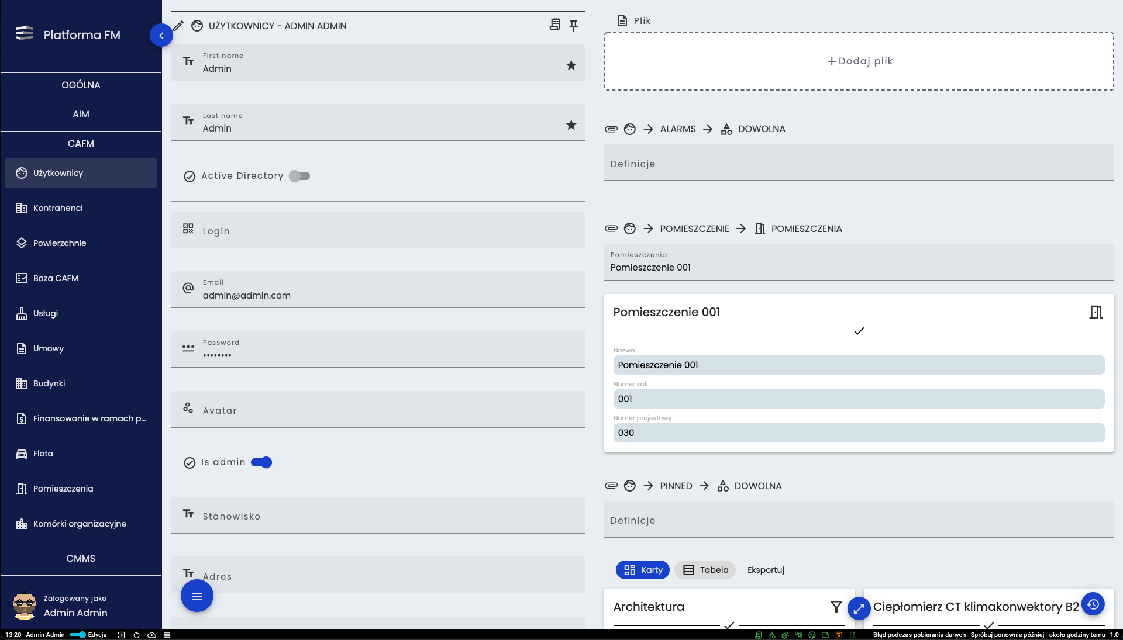Click the star on the First name field
This screenshot has width=1123, height=640.
click(x=571, y=65)
